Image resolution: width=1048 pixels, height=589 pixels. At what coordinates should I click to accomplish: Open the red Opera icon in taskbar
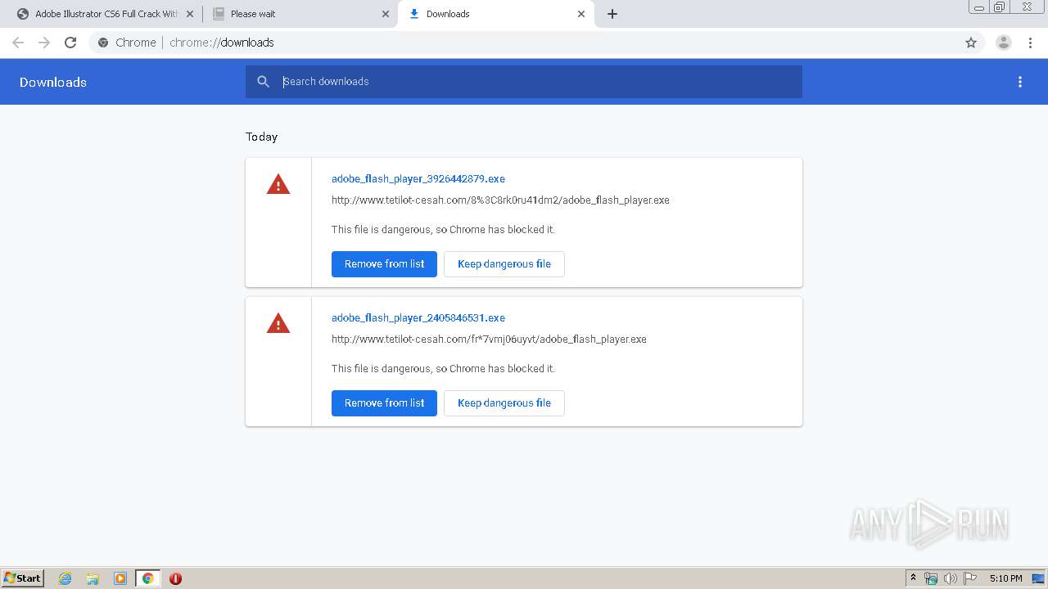175,578
